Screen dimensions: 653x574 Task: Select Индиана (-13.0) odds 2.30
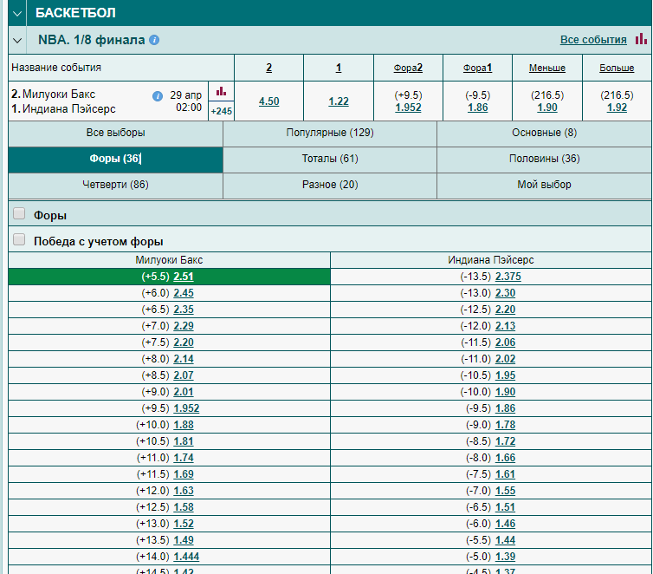pos(505,293)
